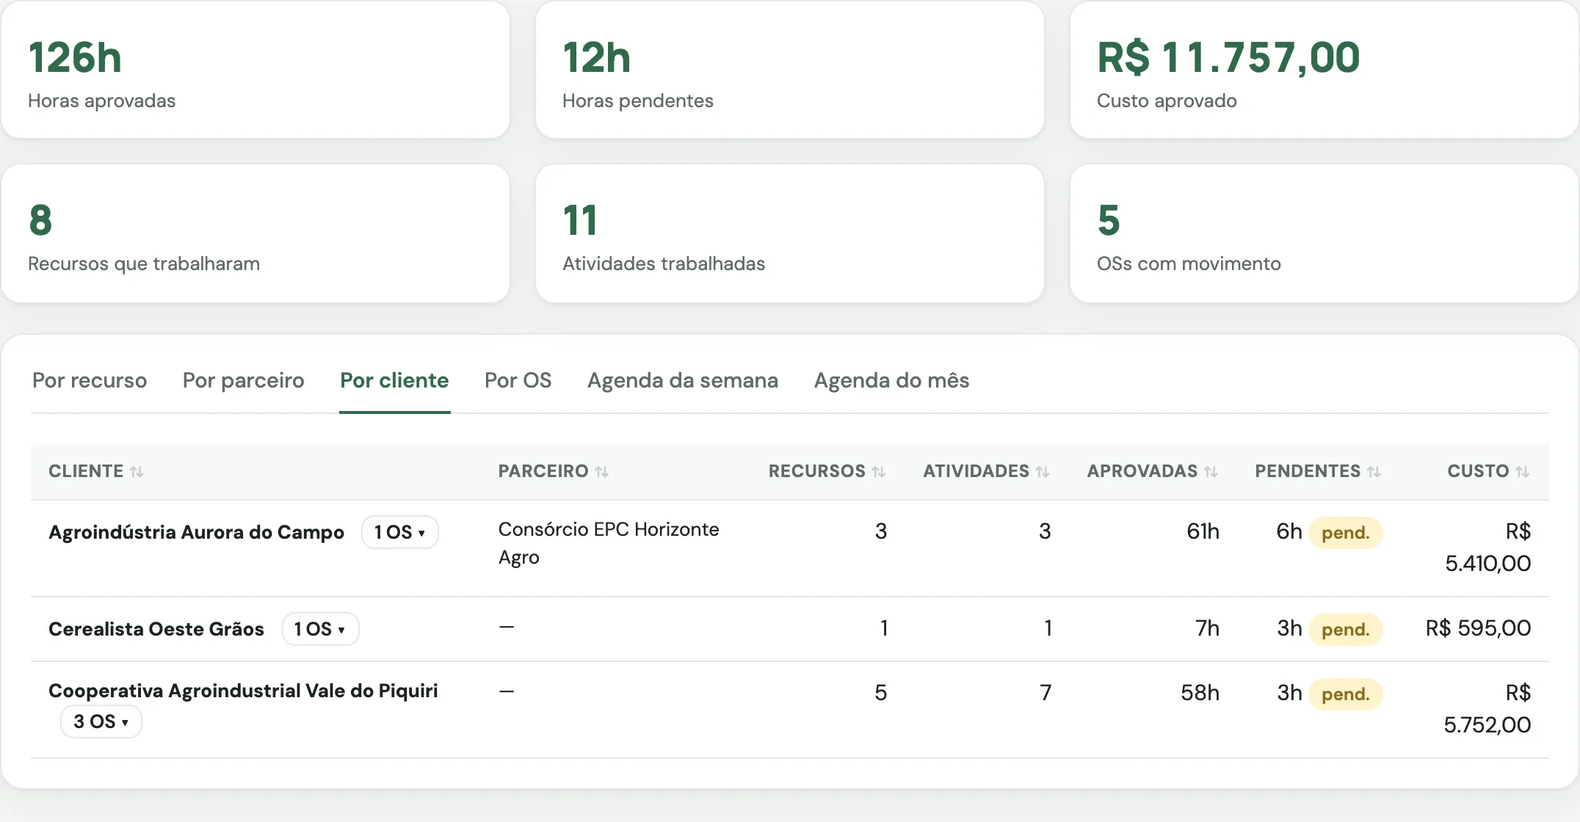This screenshot has width=1580, height=822.
Task: Click the 6h pending hours value
Action: (x=1289, y=531)
